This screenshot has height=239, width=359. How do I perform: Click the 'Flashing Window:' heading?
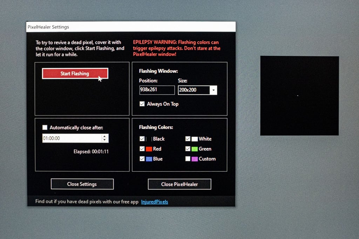point(158,71)
